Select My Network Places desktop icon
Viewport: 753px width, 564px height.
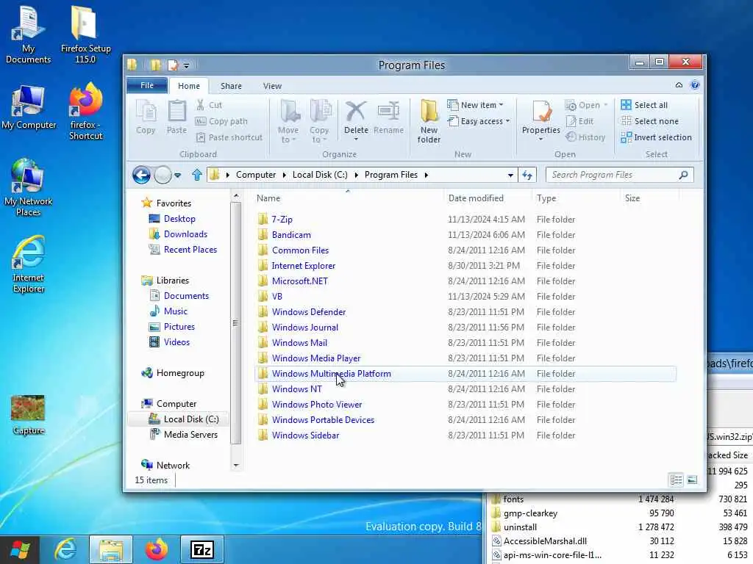point(28,187)
